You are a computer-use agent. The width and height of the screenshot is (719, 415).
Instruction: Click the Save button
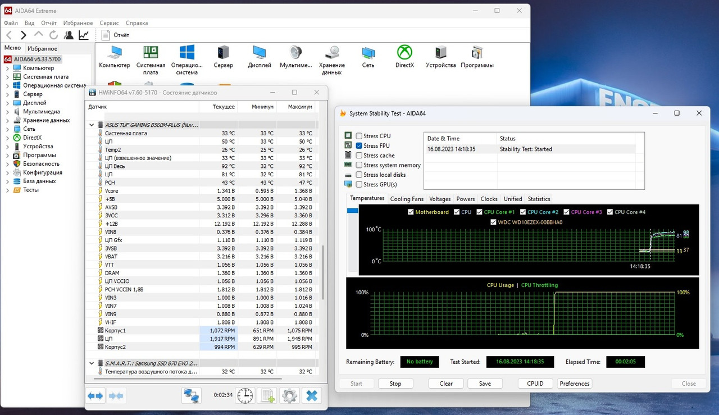pos(485,384)
